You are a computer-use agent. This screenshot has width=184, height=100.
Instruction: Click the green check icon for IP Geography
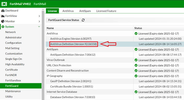click(136, 76)
